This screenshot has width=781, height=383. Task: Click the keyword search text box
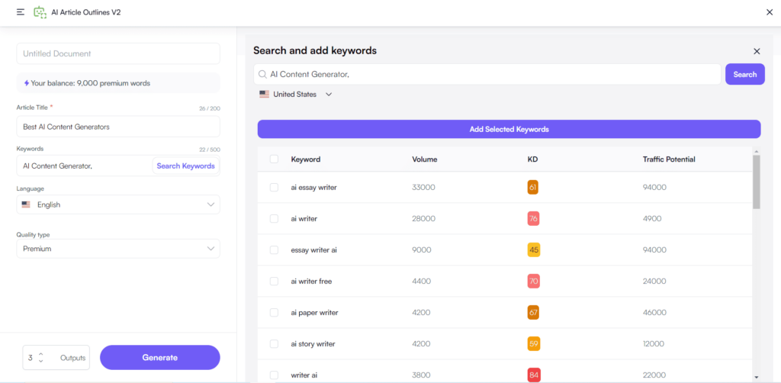point(487,74)
